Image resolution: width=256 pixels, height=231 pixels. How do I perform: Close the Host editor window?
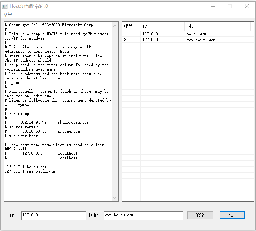coord(247,6)
